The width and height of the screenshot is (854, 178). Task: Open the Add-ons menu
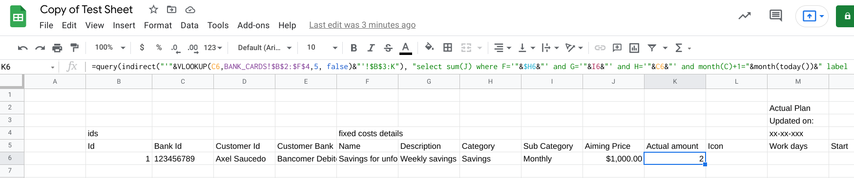pos(253,25)
